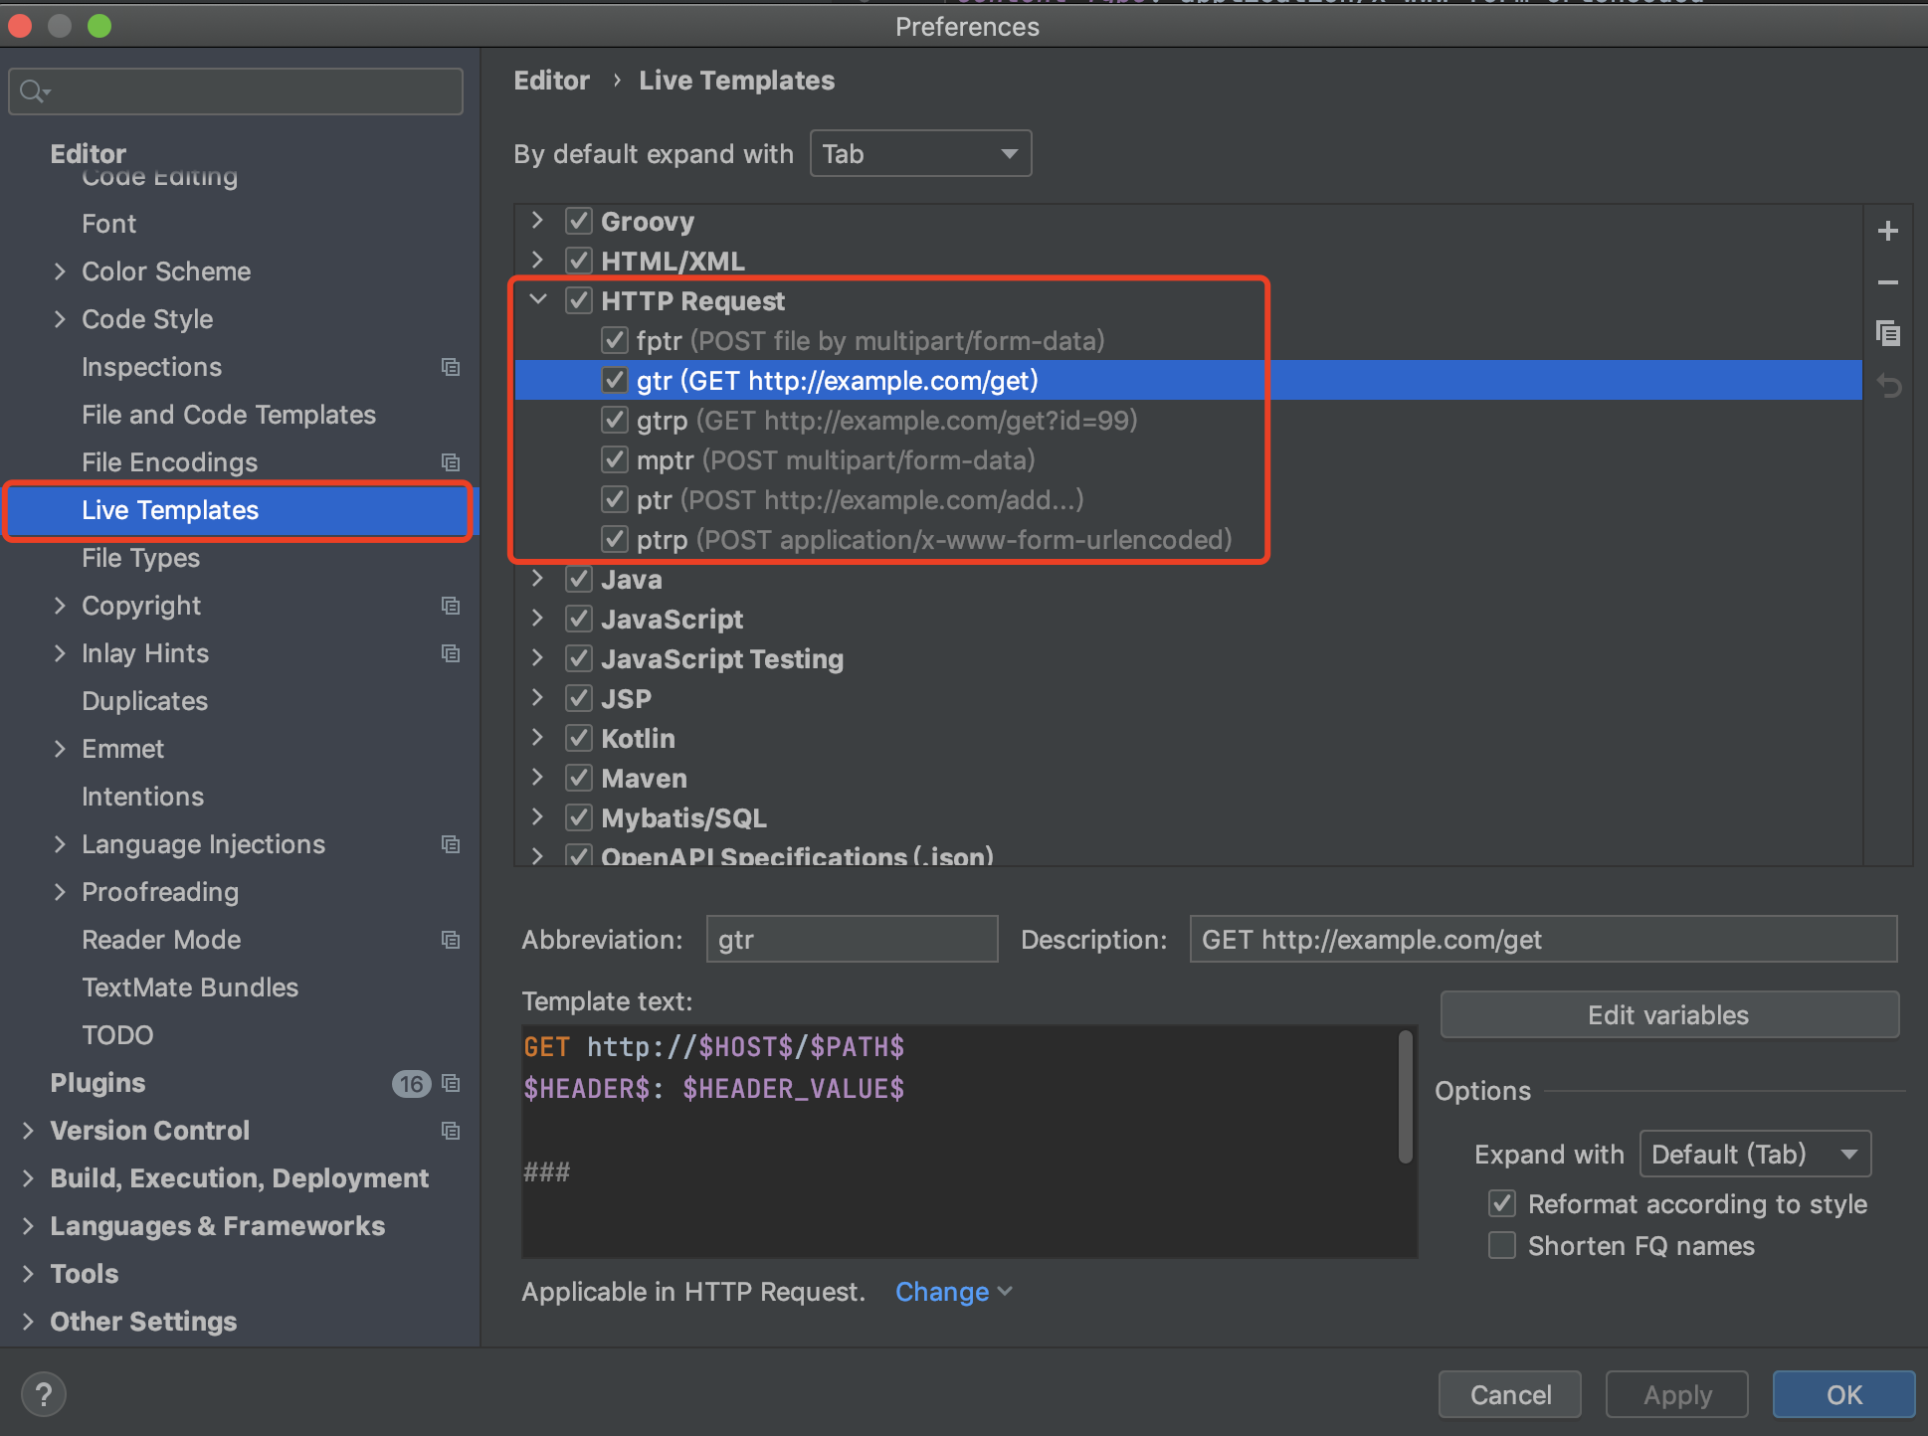Click the File Encodings settings icon

pyautogui.click(x=450, y=461)
